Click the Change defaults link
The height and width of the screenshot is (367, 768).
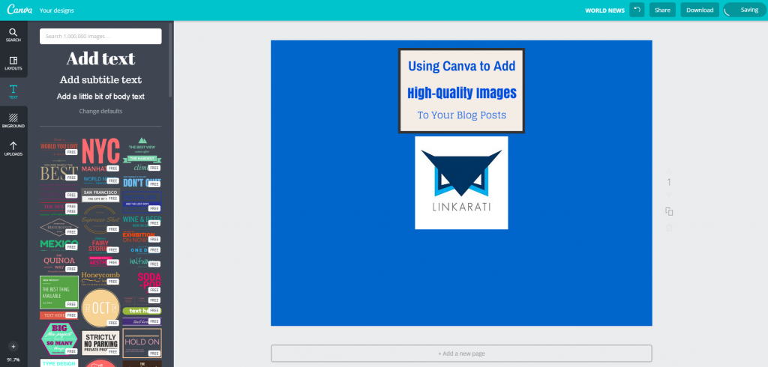coord(100,111)
